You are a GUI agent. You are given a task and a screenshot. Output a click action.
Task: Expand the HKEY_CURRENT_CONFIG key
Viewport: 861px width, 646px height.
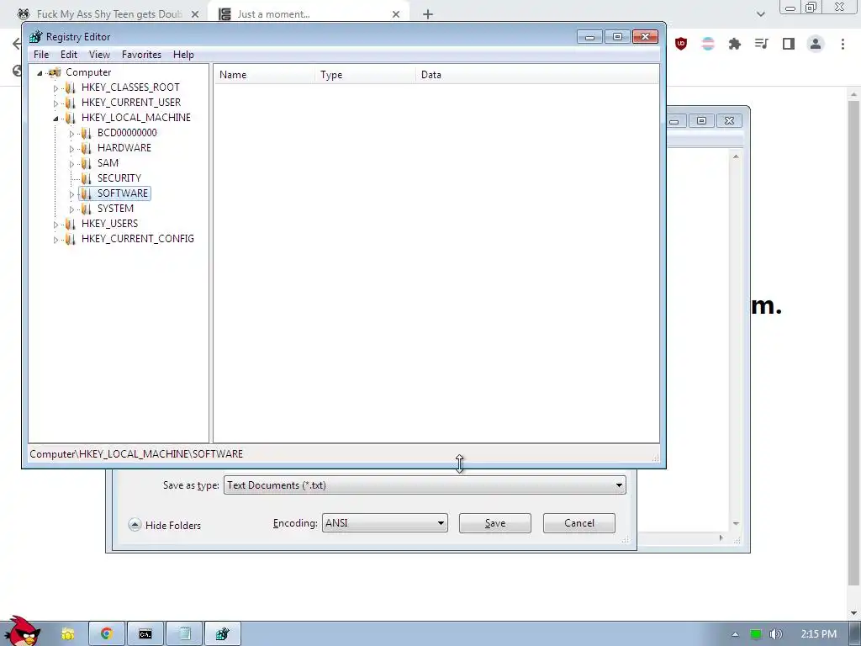pyautogui.click(x=55, y=240)
